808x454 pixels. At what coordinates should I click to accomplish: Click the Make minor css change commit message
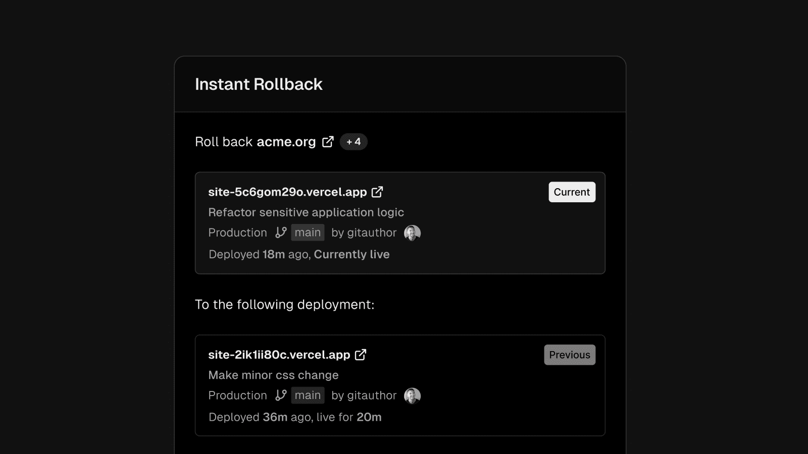273,375
